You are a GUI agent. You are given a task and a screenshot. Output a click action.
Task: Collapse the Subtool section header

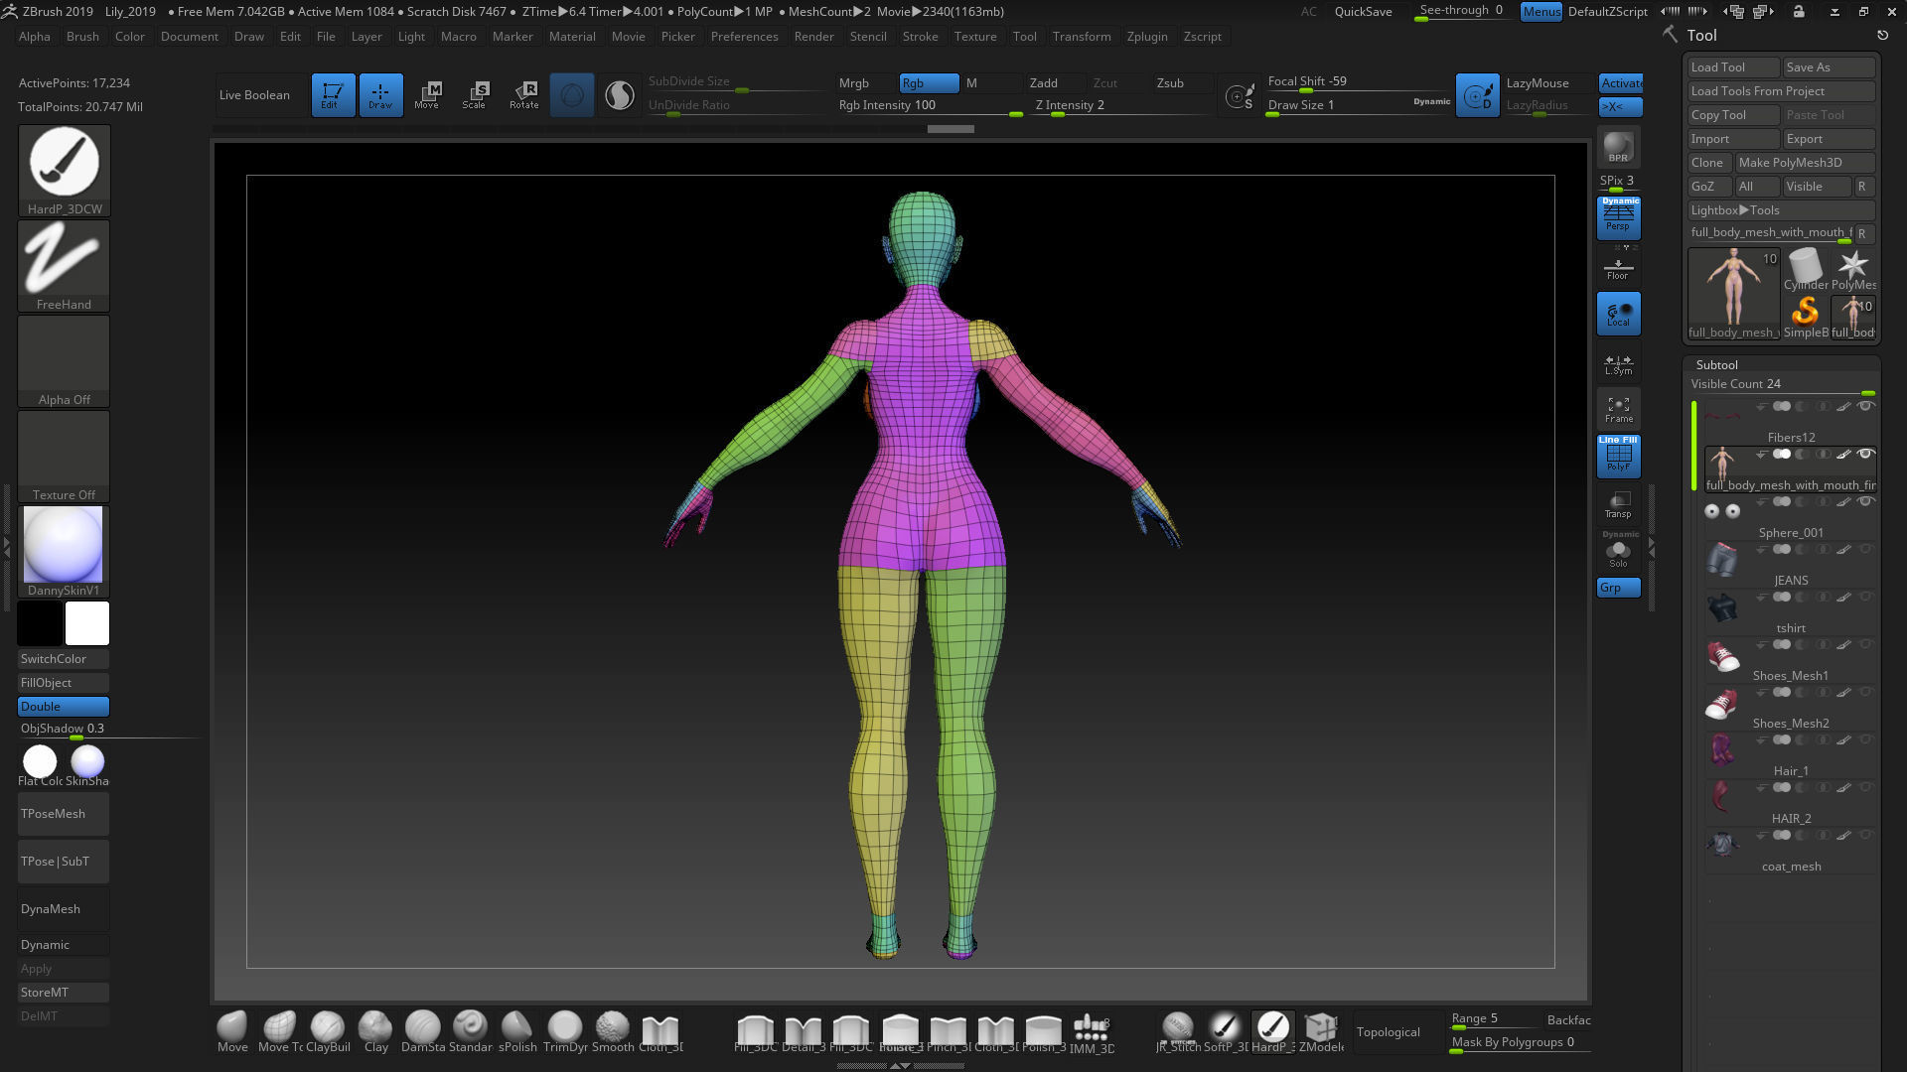1716,364
